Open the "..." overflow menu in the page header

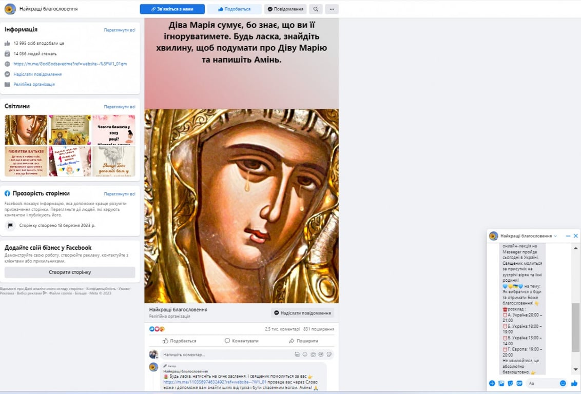tap(332, 9)
